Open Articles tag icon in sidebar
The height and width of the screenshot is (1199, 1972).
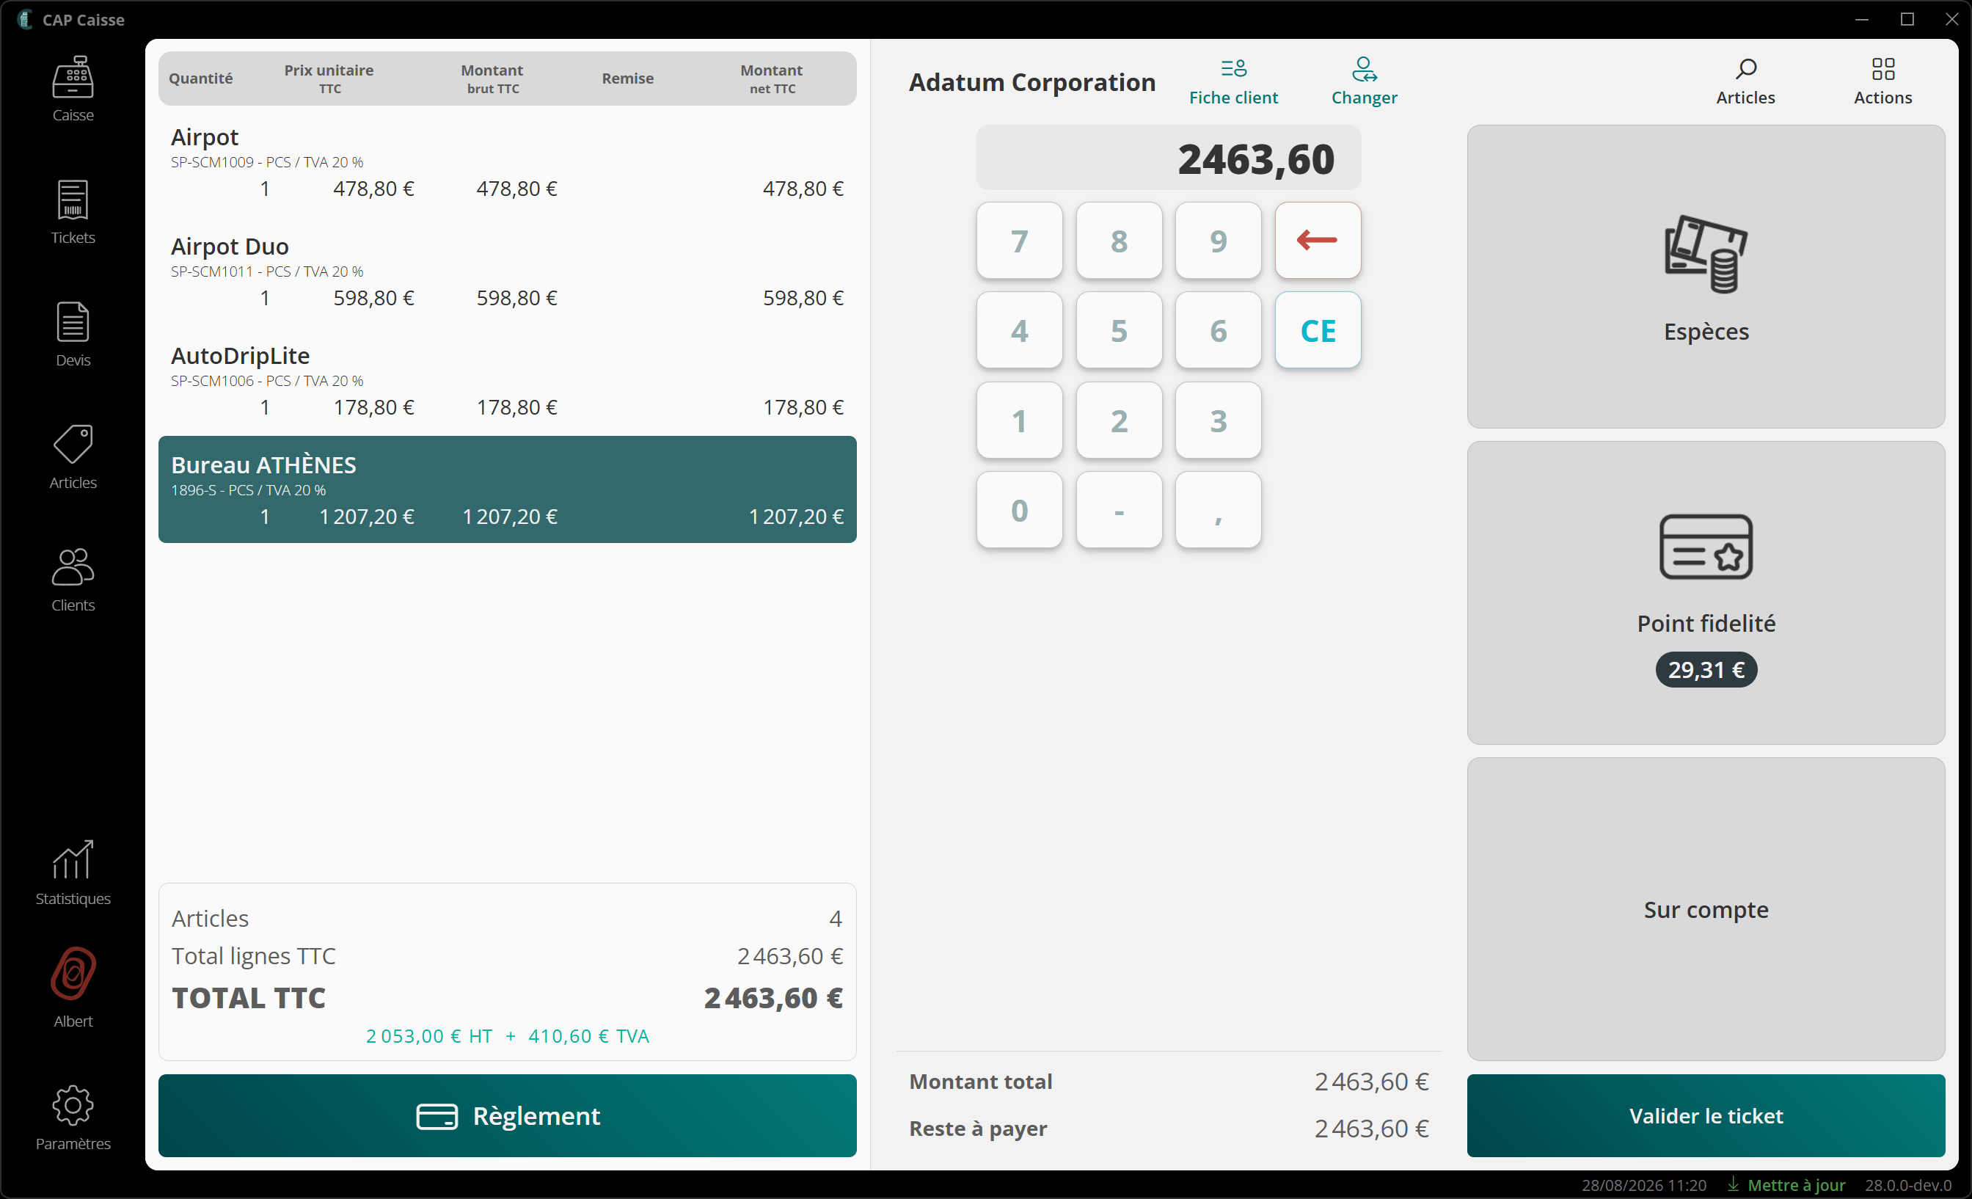(x=73, y=456)
